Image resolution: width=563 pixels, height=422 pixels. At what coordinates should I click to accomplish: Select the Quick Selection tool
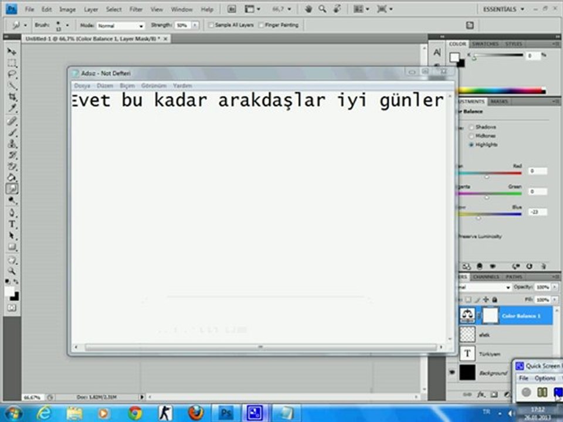[x=12, y=86]
